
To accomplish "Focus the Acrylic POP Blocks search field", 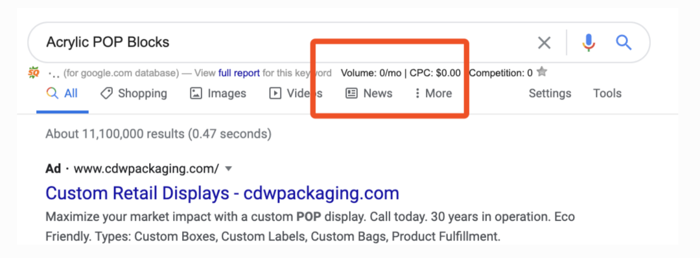I will 286,42.
